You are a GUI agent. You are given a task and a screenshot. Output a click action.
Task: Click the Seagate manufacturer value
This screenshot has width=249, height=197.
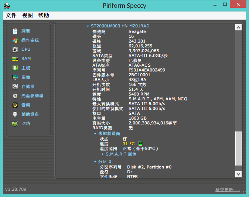(137, 31)
